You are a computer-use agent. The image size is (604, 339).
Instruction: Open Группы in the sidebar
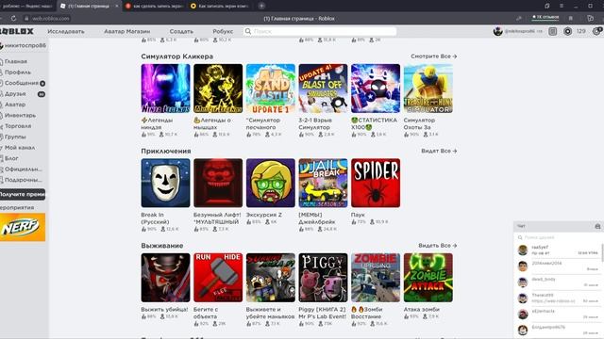(x=15, y=137)
